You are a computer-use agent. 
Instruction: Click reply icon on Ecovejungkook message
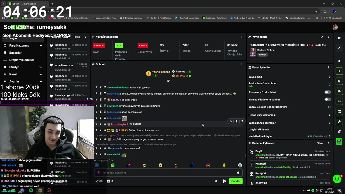coord(230,121)
